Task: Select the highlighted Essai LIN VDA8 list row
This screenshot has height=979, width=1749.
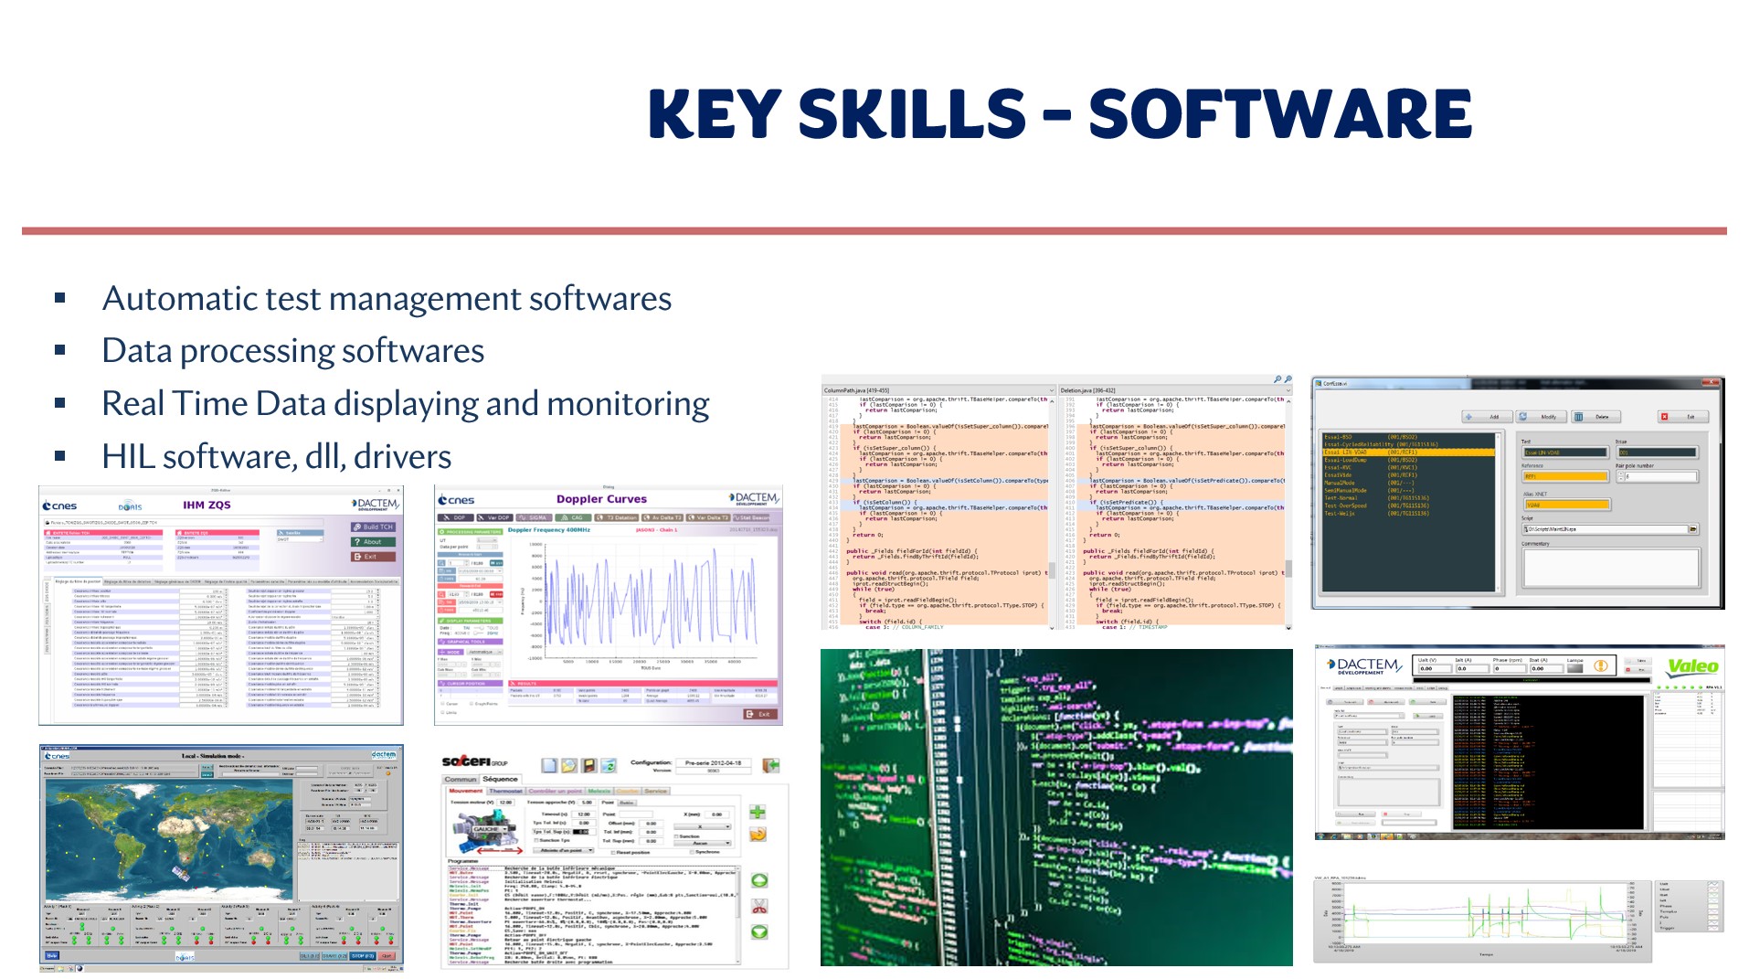Action: [x=1407, y=452]
